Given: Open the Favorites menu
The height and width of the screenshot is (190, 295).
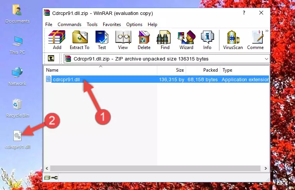Looking at the screenshot, I should coord(112,25).
